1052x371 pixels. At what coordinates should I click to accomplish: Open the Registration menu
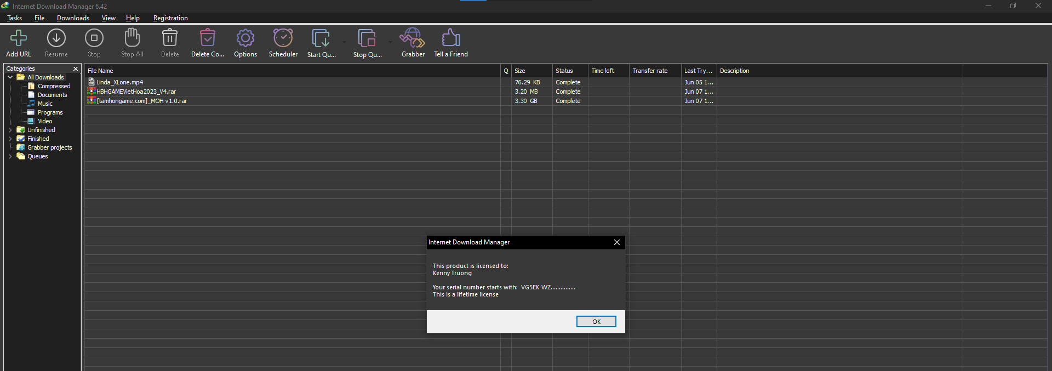click(x=170, y=18)
